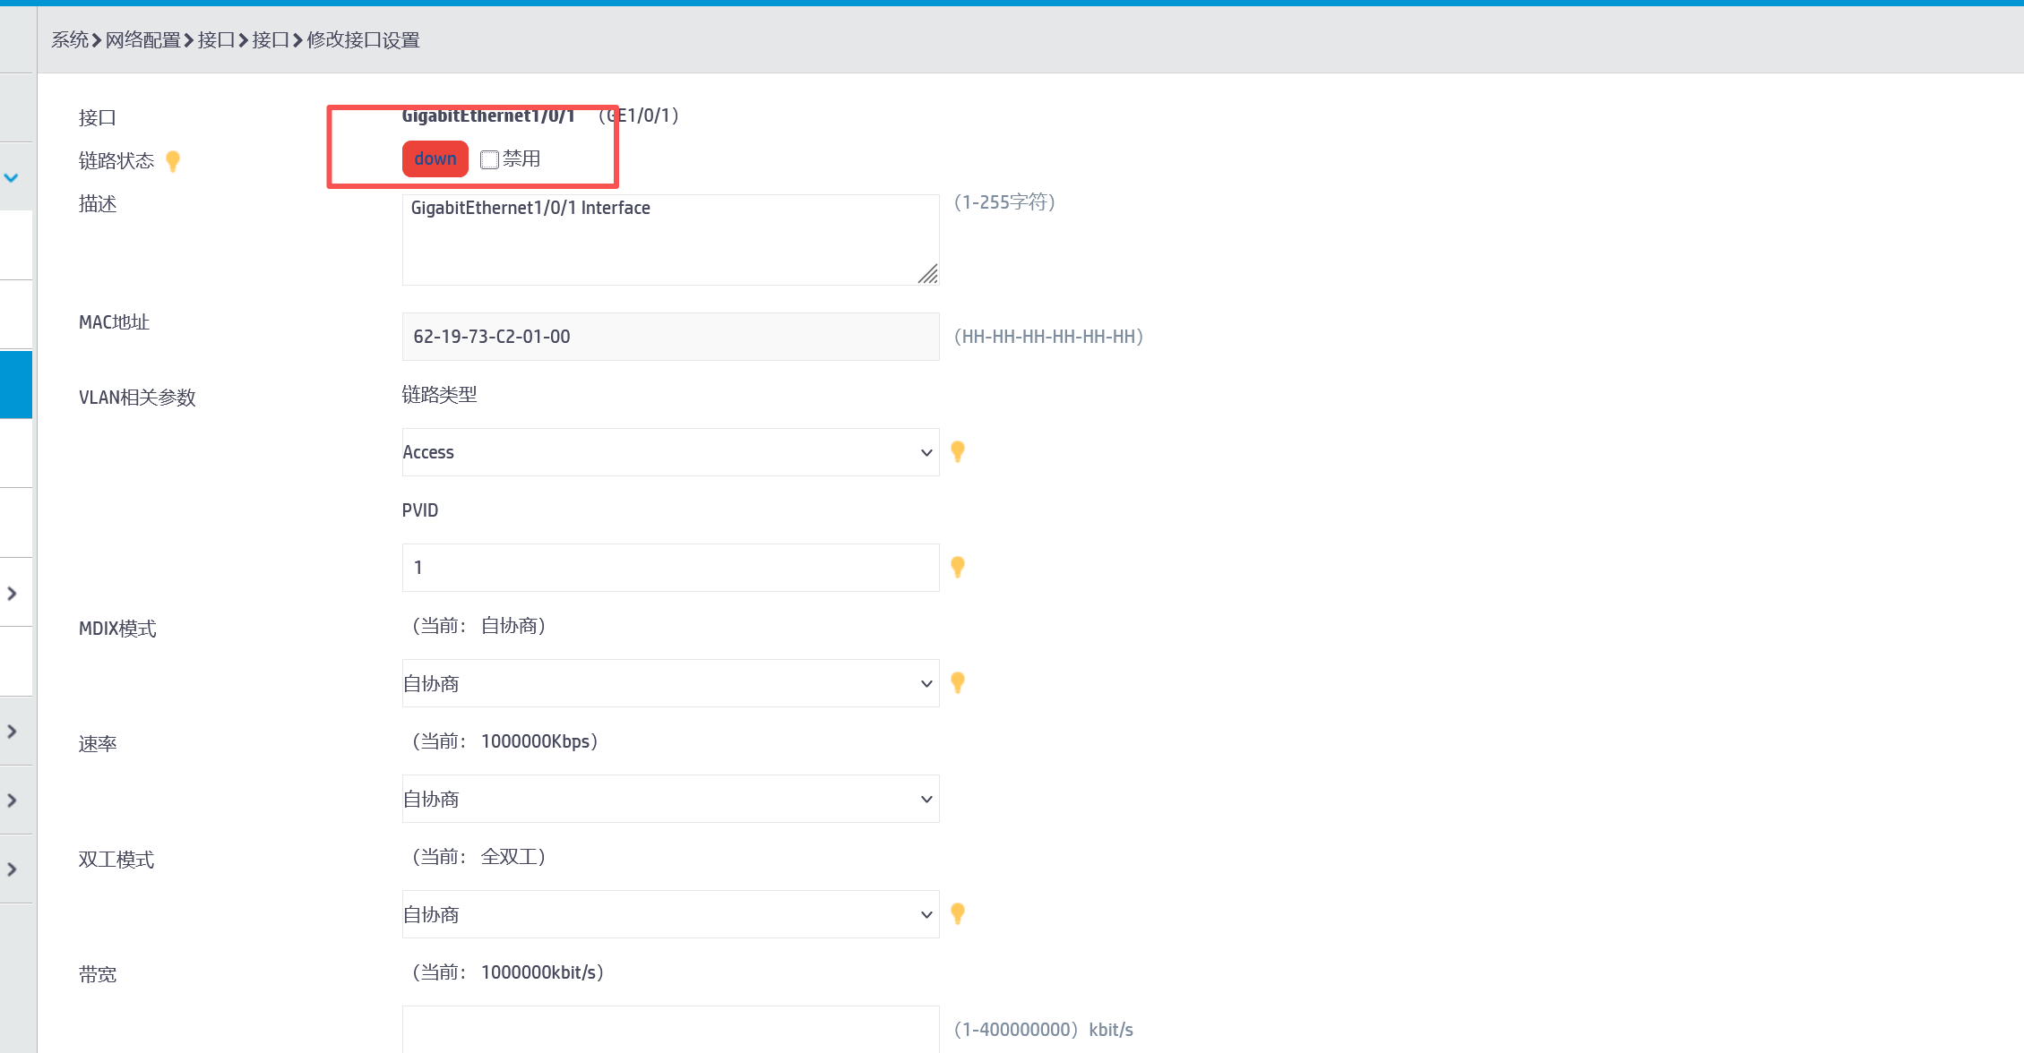The width and height of the screenshot is (2024, 1053).
Task: Go to 系统 in the breadcrumb
Action: click(x=69, y=39)
